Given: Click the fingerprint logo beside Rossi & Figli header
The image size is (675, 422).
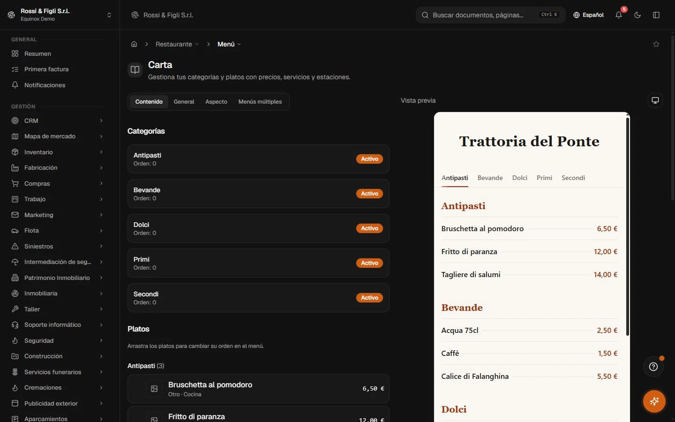Looking at the screenshot, I should 135,15.
